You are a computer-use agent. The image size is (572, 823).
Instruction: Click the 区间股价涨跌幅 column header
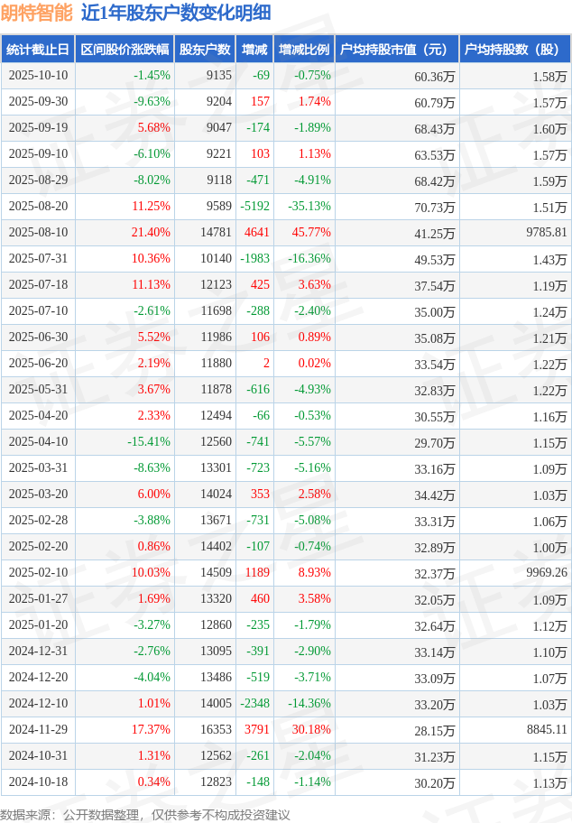(124, 50)
